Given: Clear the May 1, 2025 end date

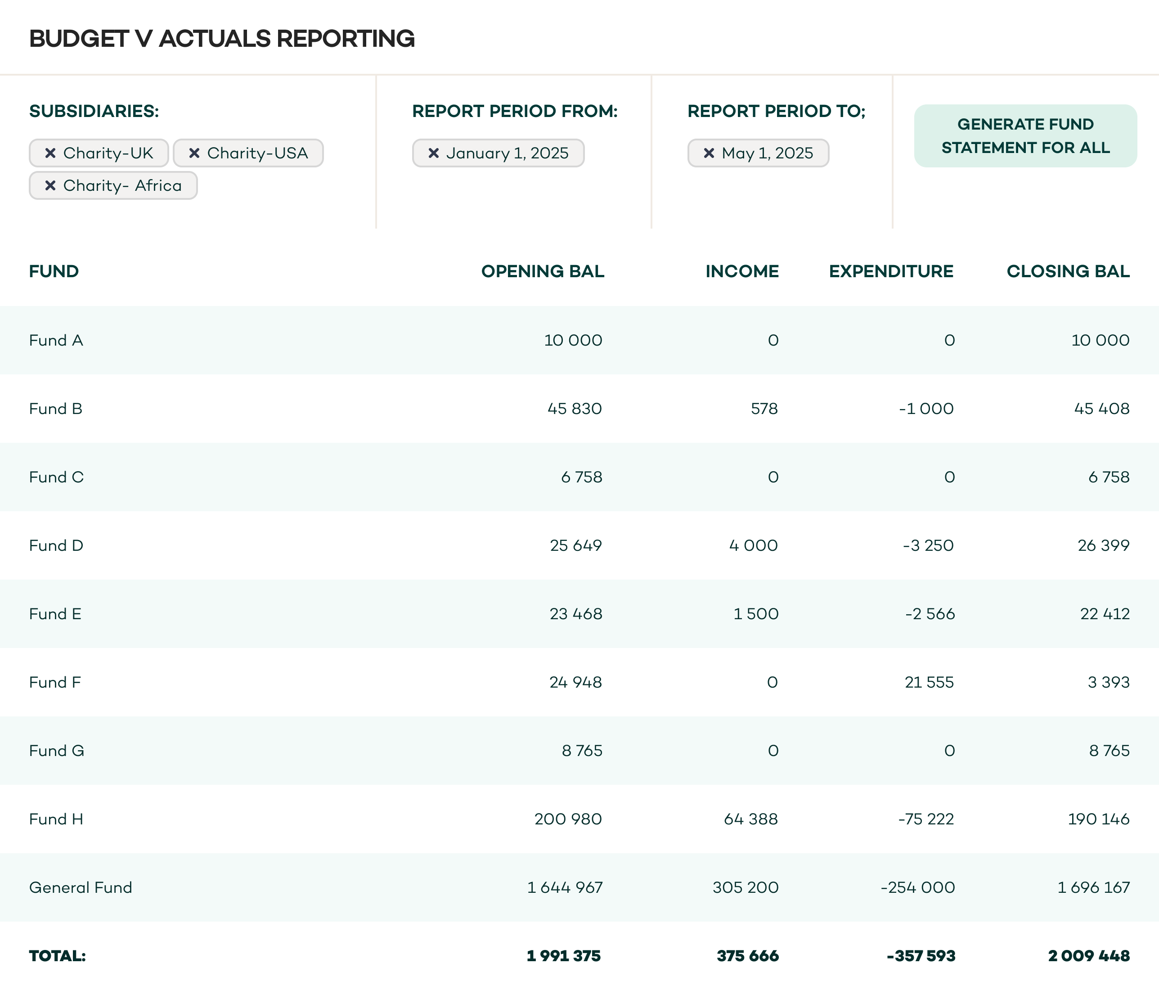Looking at the screenshot, I should [x=709, y=153].
